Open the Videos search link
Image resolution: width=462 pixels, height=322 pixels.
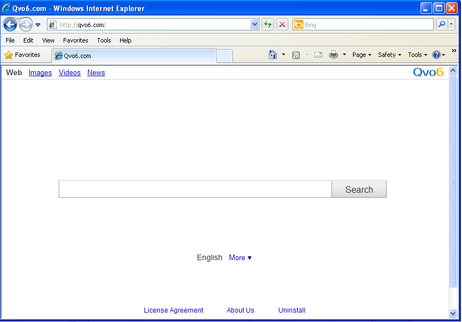pos(70,73)
